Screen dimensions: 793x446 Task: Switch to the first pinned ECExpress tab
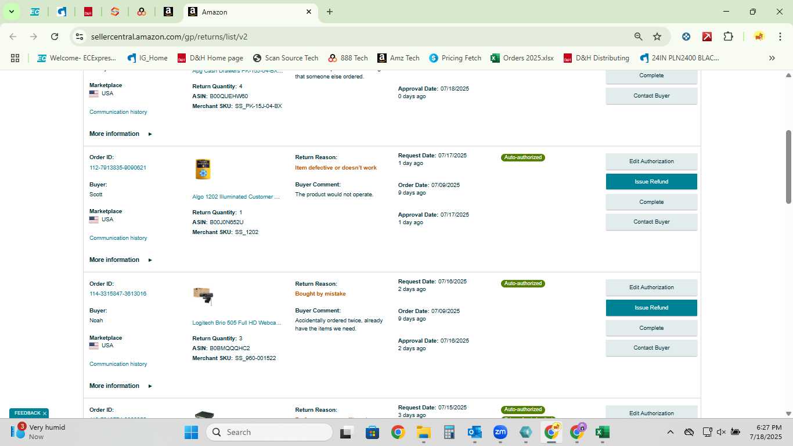(35, 12)
